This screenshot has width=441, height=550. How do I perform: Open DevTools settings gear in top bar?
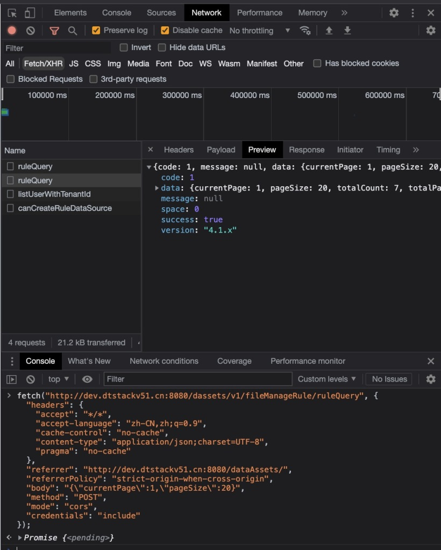pyautogui.click(x=394, y=13)
